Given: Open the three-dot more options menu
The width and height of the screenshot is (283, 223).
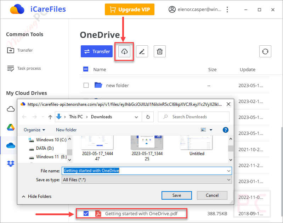Looking at the screenshot, I should (227, 10).
